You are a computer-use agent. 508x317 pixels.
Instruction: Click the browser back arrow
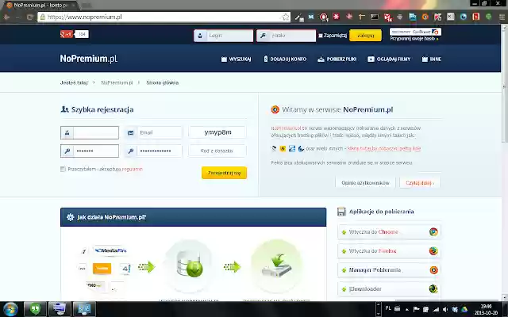tap(6, 17)
